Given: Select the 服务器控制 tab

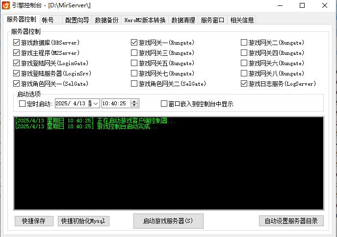Looking at the screenshot, I should click(x=21, y=19).
